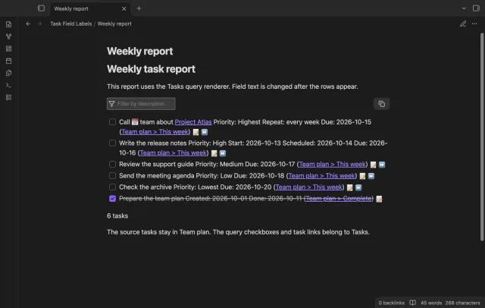This screenshot has width=485, height=308.
Task: Click the Weekly report note title
Action: point(139,51)
